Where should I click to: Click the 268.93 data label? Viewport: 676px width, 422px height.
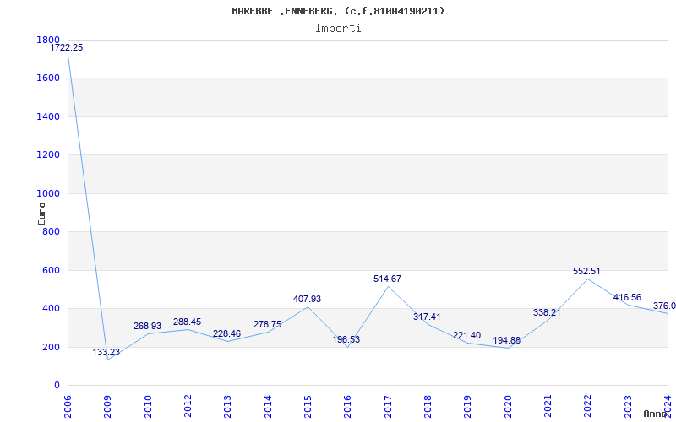[147, 327]
